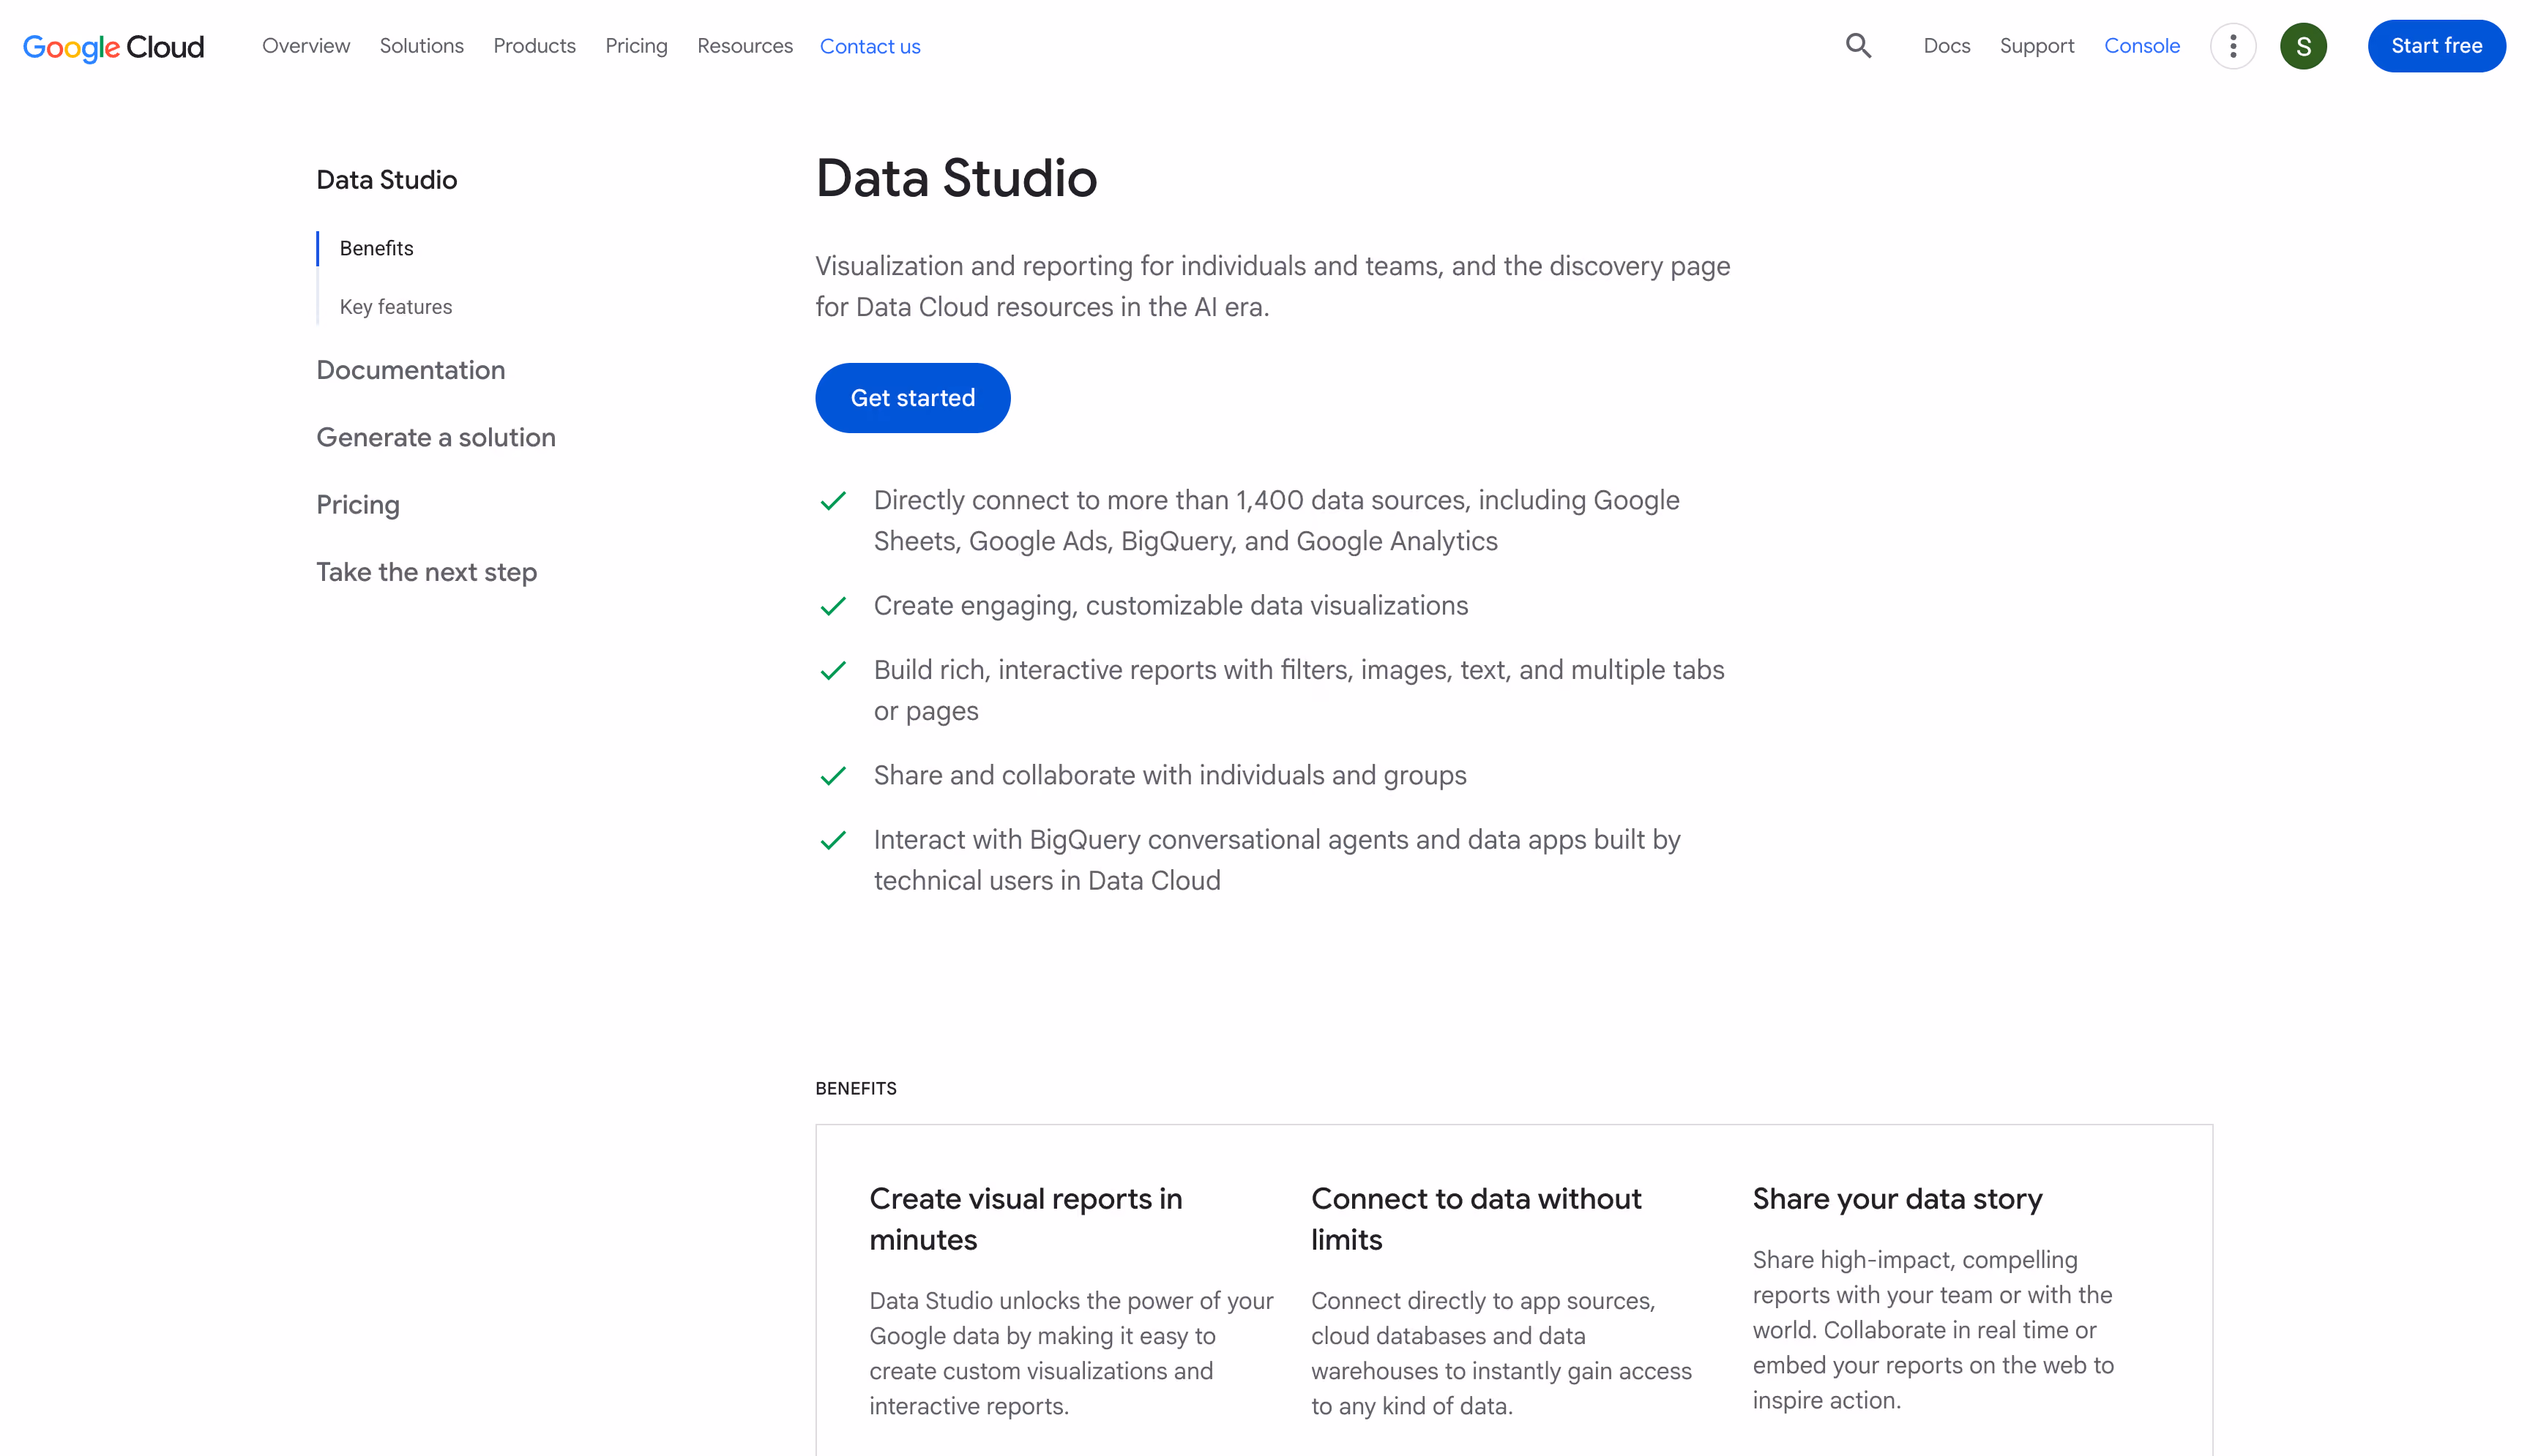2530x1456 pixels.
Task: Click 'Share your data story' heading
Action: 1897,1199
